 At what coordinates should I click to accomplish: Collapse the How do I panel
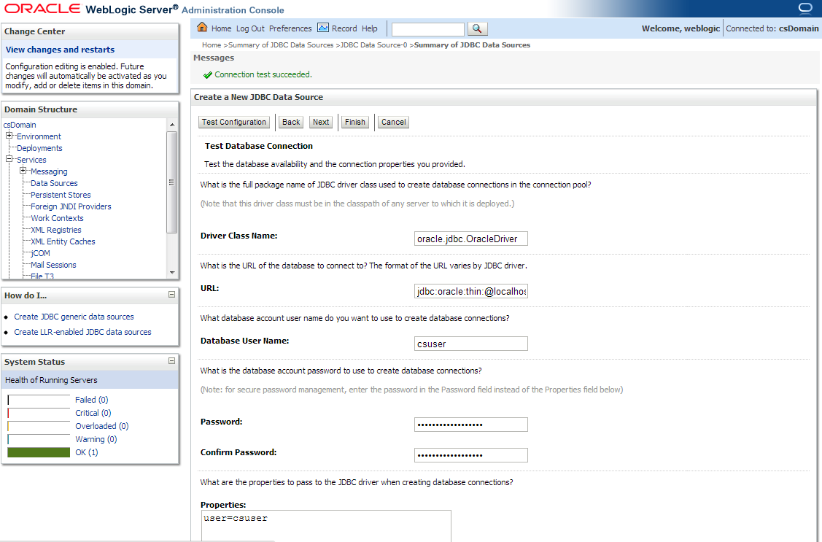(171, 295)
